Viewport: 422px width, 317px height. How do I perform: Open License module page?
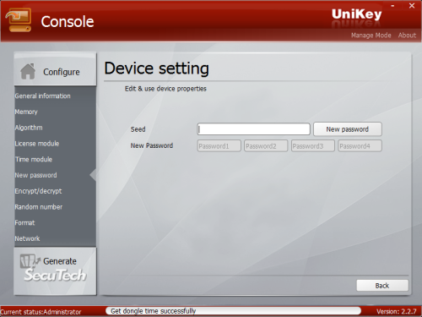coord(37,144)
